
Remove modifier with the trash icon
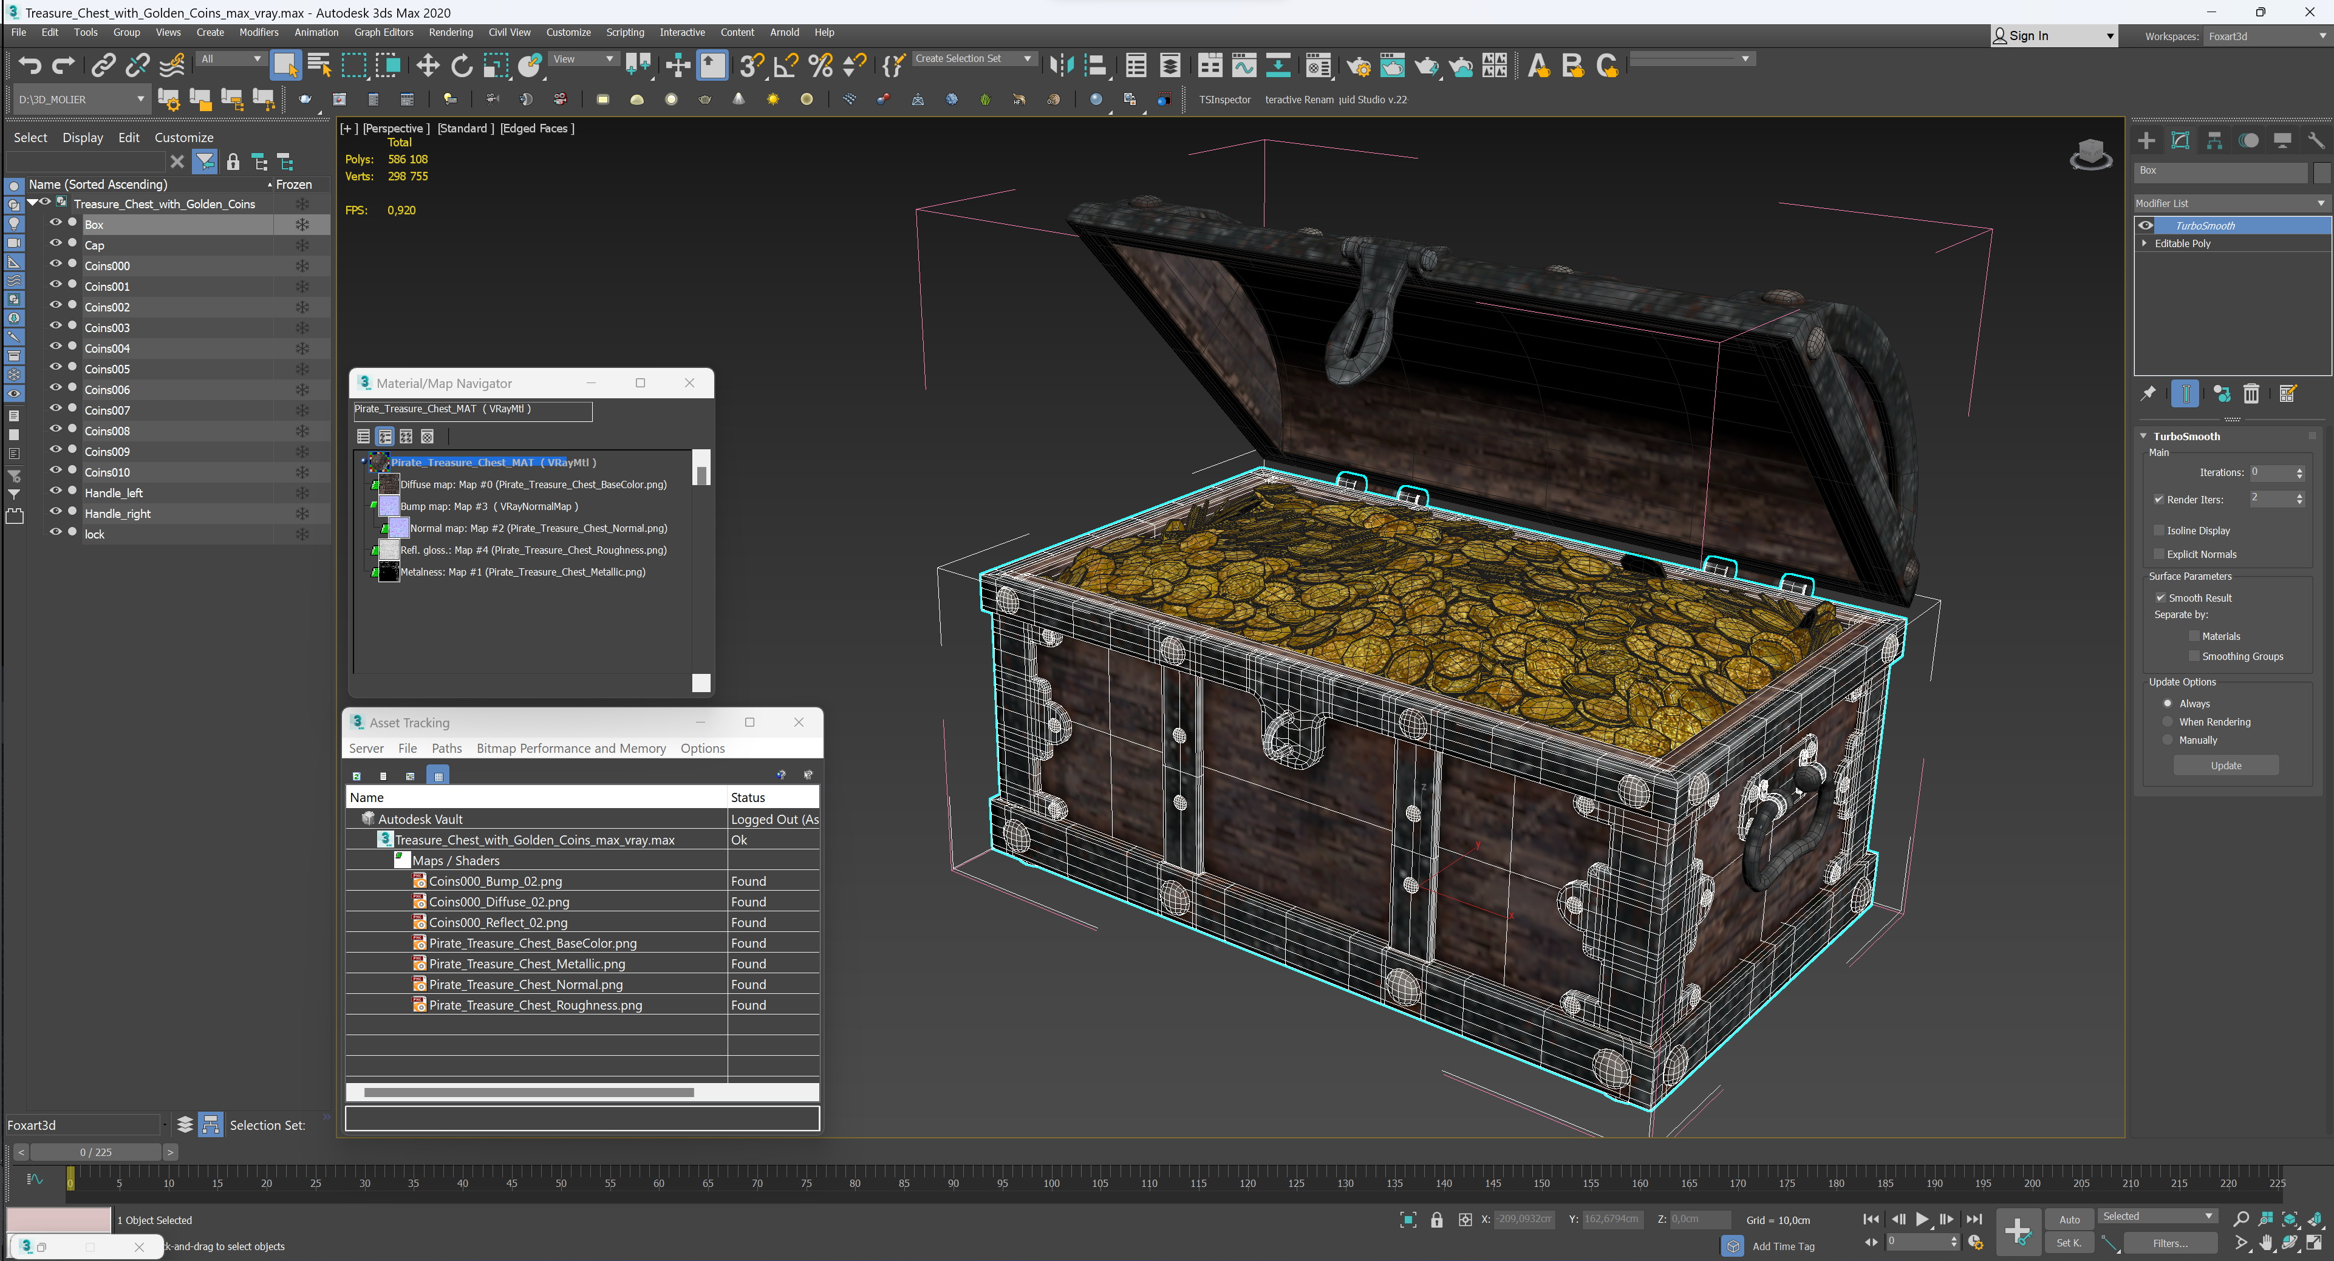[2251, 393]
